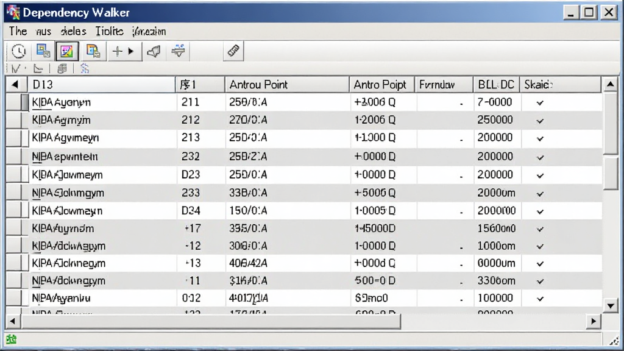The height and width of the screenshot is (351, 624).
Task: Click the '270/0:A' cell
Action: pyautogui.click(x=248, y=120)
